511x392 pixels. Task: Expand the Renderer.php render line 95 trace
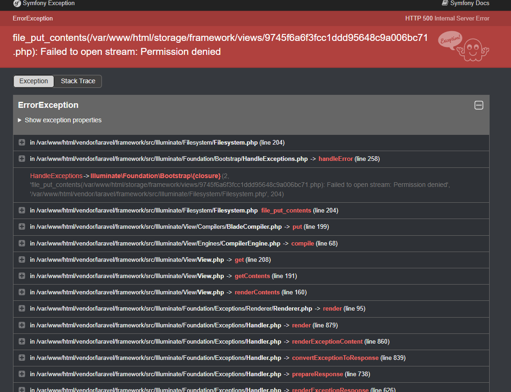click(x=22, y=308)
